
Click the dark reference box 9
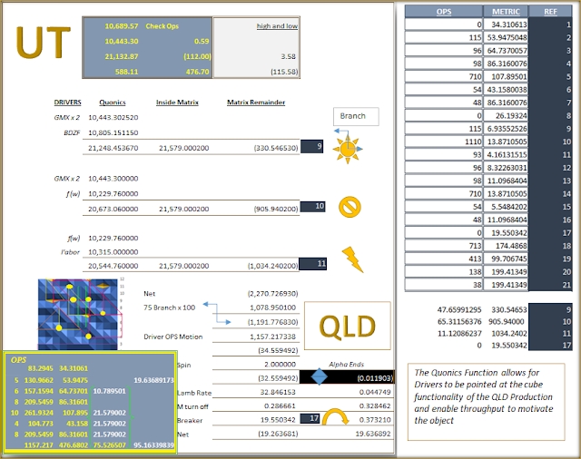(x=311, y=146)
